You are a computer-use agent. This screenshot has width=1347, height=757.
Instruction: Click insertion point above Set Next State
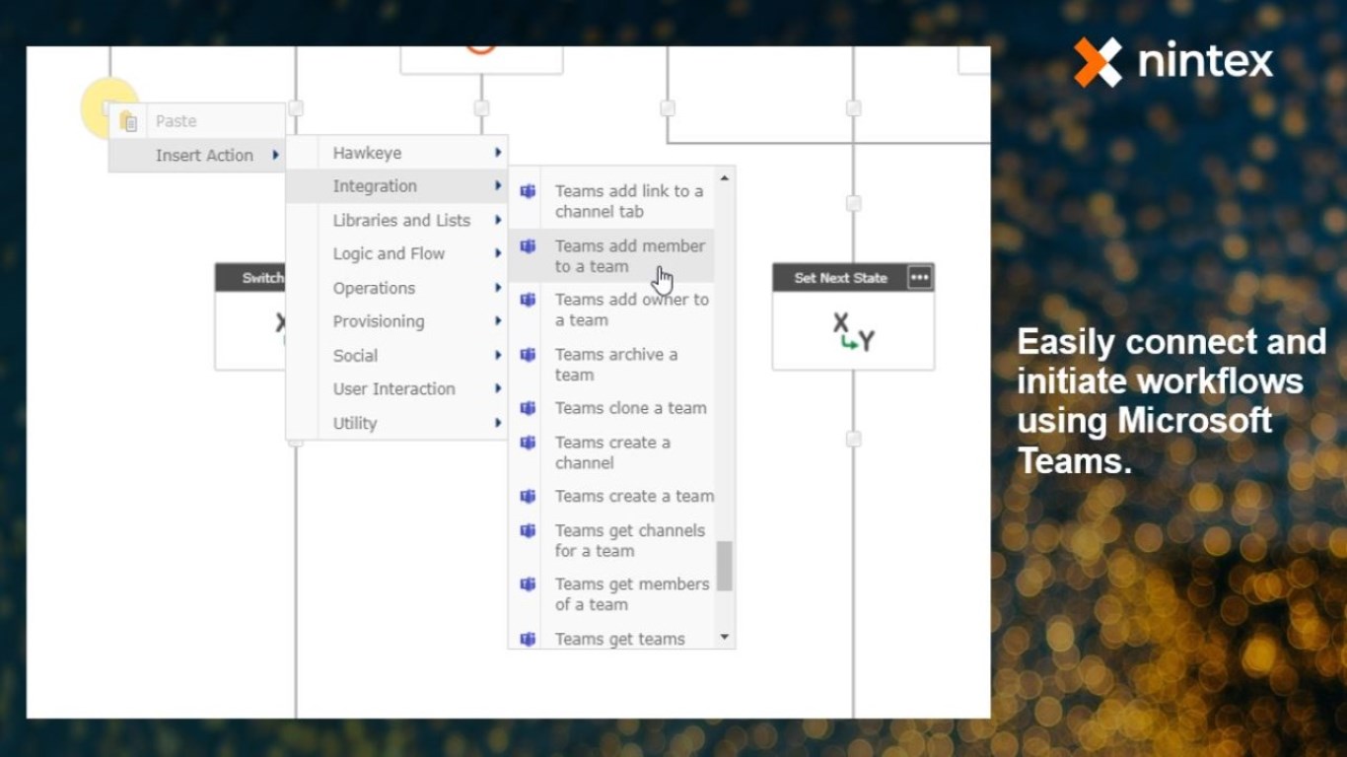854,203
